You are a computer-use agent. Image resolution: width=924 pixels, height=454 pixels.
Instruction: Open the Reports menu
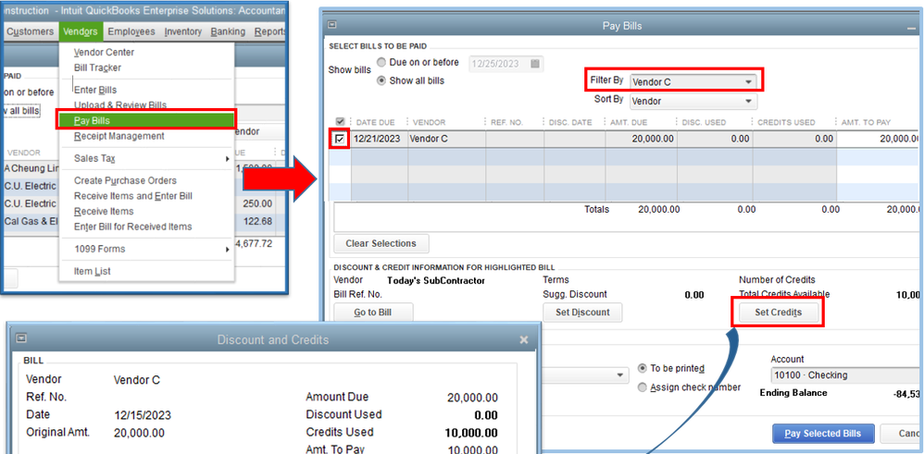pyautogui.click(x=270, y=31)
